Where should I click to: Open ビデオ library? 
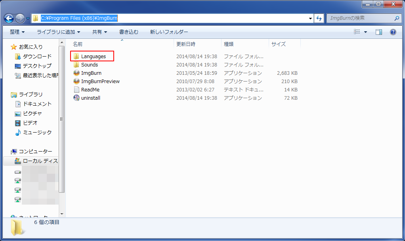30,123
